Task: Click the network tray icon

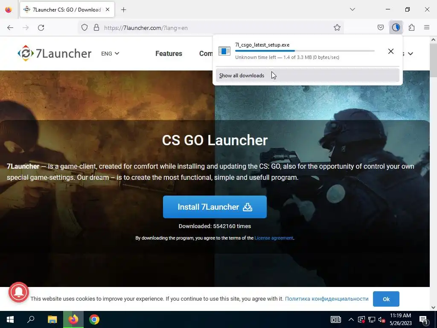Action: (x=372, y=319)
